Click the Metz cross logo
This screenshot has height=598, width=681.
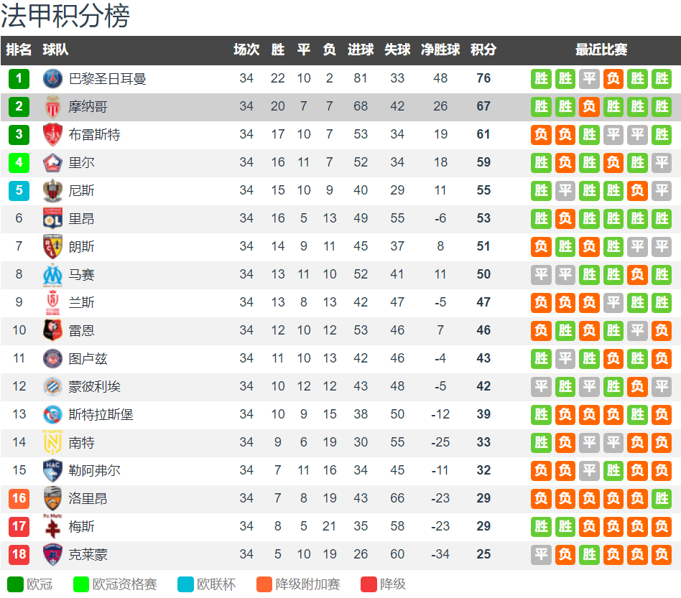coord(52,526)
